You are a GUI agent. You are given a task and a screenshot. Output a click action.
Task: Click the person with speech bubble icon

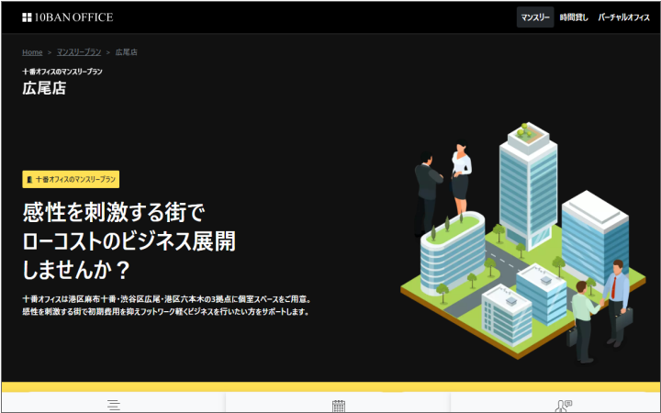point(564,406)
